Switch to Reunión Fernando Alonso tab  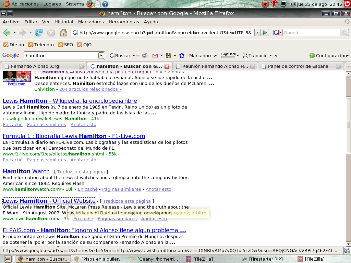pyautogui.click(x=215, y=66)
